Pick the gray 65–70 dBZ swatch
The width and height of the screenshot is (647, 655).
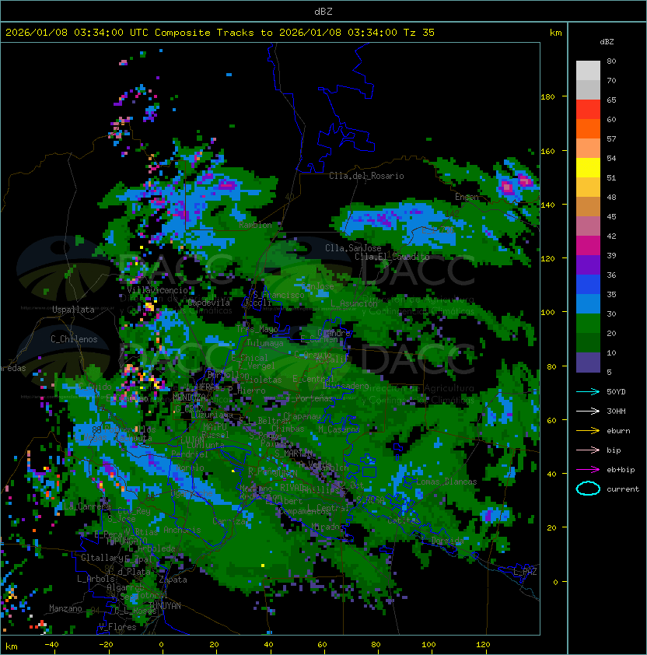point(588,89)
